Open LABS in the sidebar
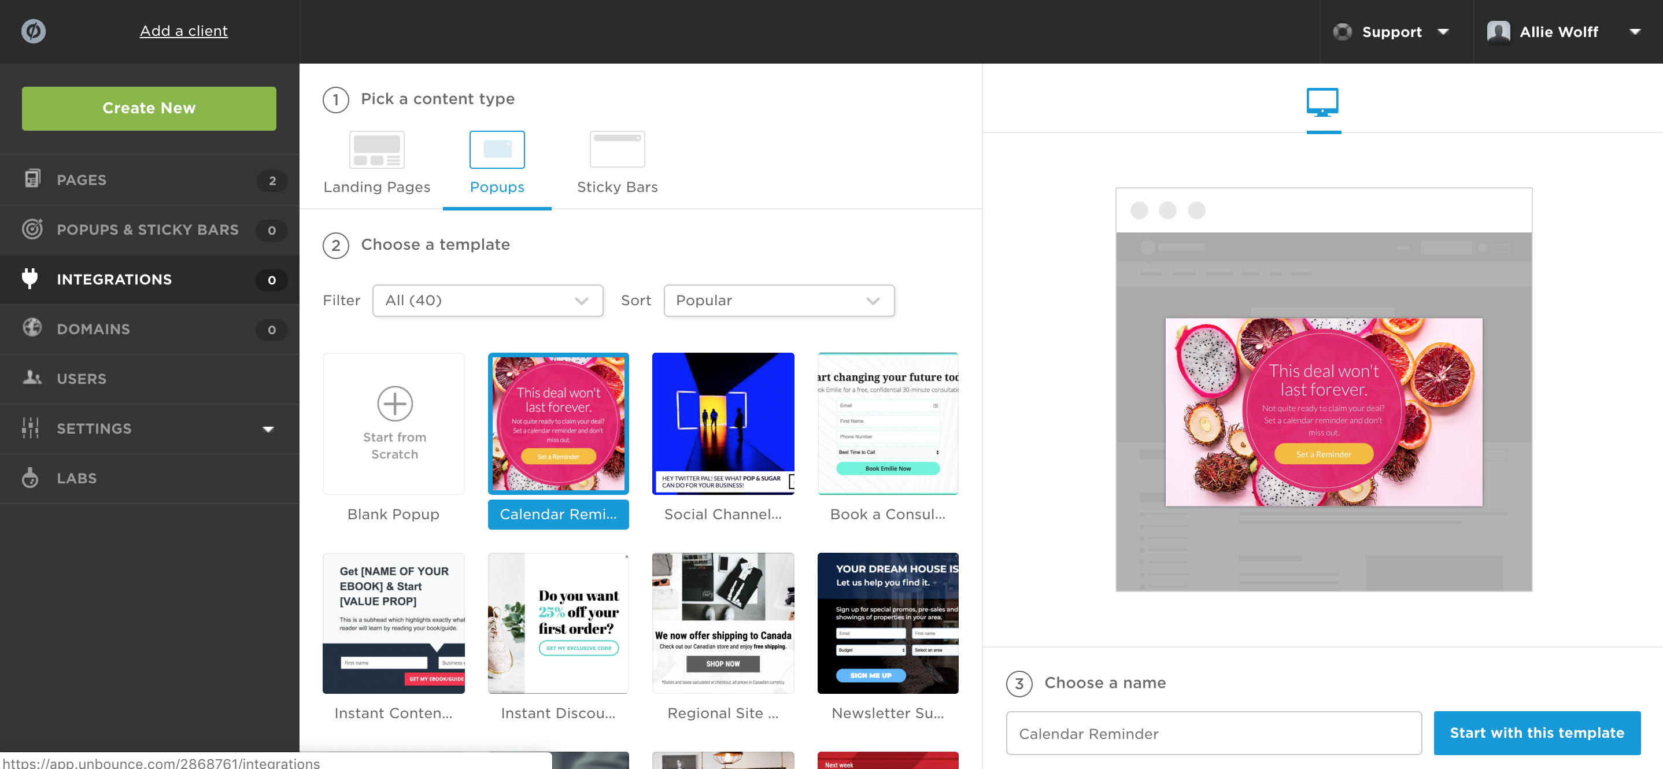The width and height of the screenshot is (1663, 769). (x=77, y=478)
